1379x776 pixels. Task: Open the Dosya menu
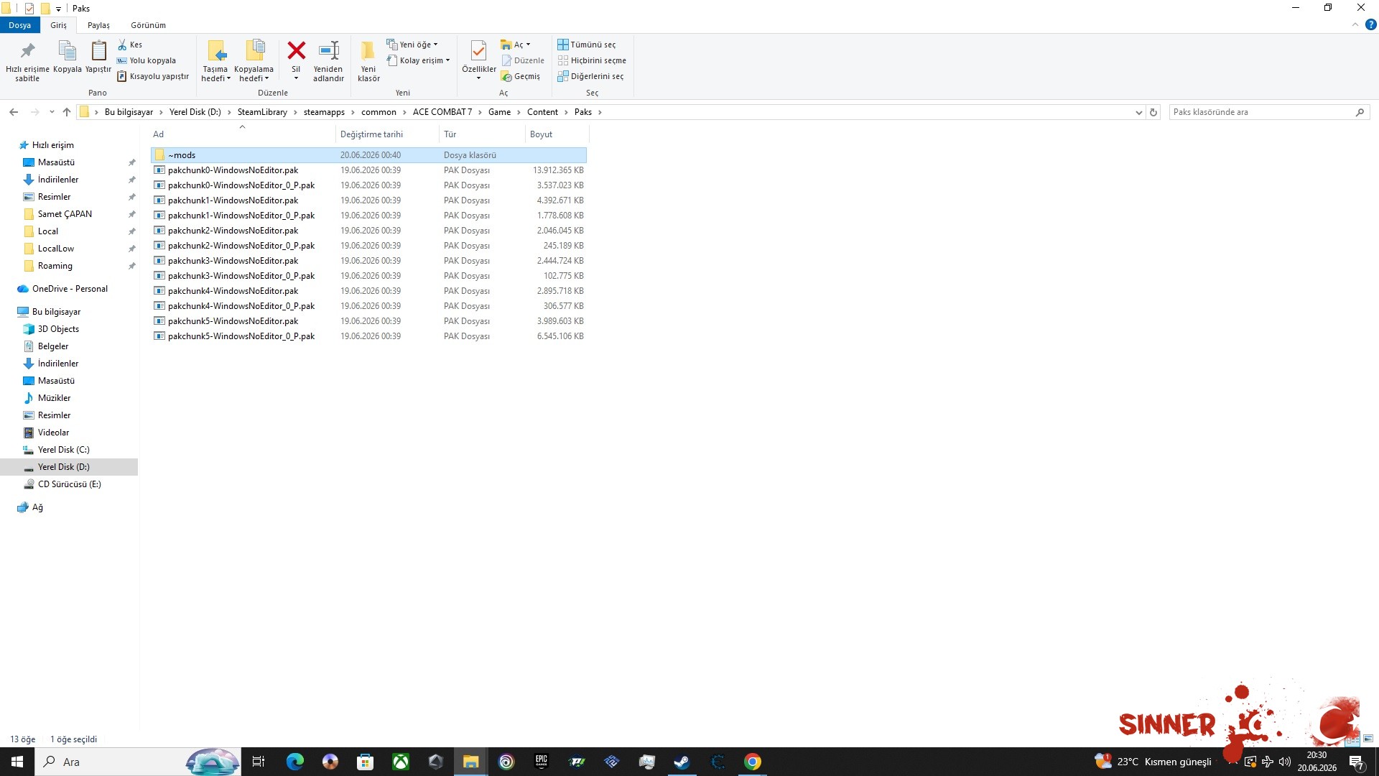(x=19, y=25)
